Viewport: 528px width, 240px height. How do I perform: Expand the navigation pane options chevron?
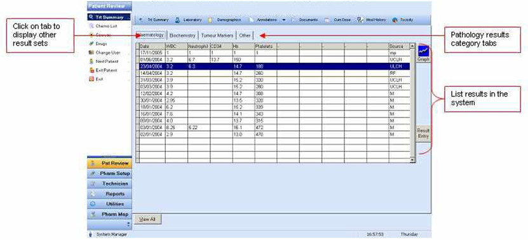point(128,223)
